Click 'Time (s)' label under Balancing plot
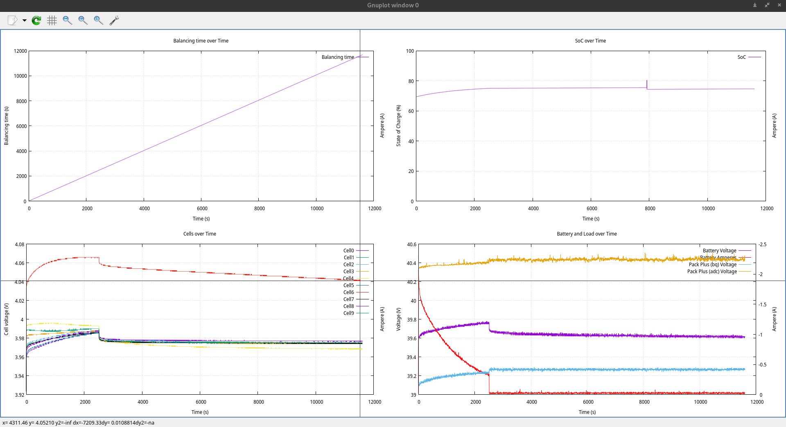The width and height of the screenshot is (786, 427). pyautogui.click(x=201, y=219)
